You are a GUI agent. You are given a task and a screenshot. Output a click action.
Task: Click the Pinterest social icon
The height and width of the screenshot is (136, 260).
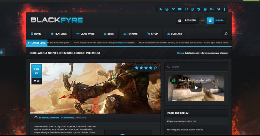tap(205, 9)
